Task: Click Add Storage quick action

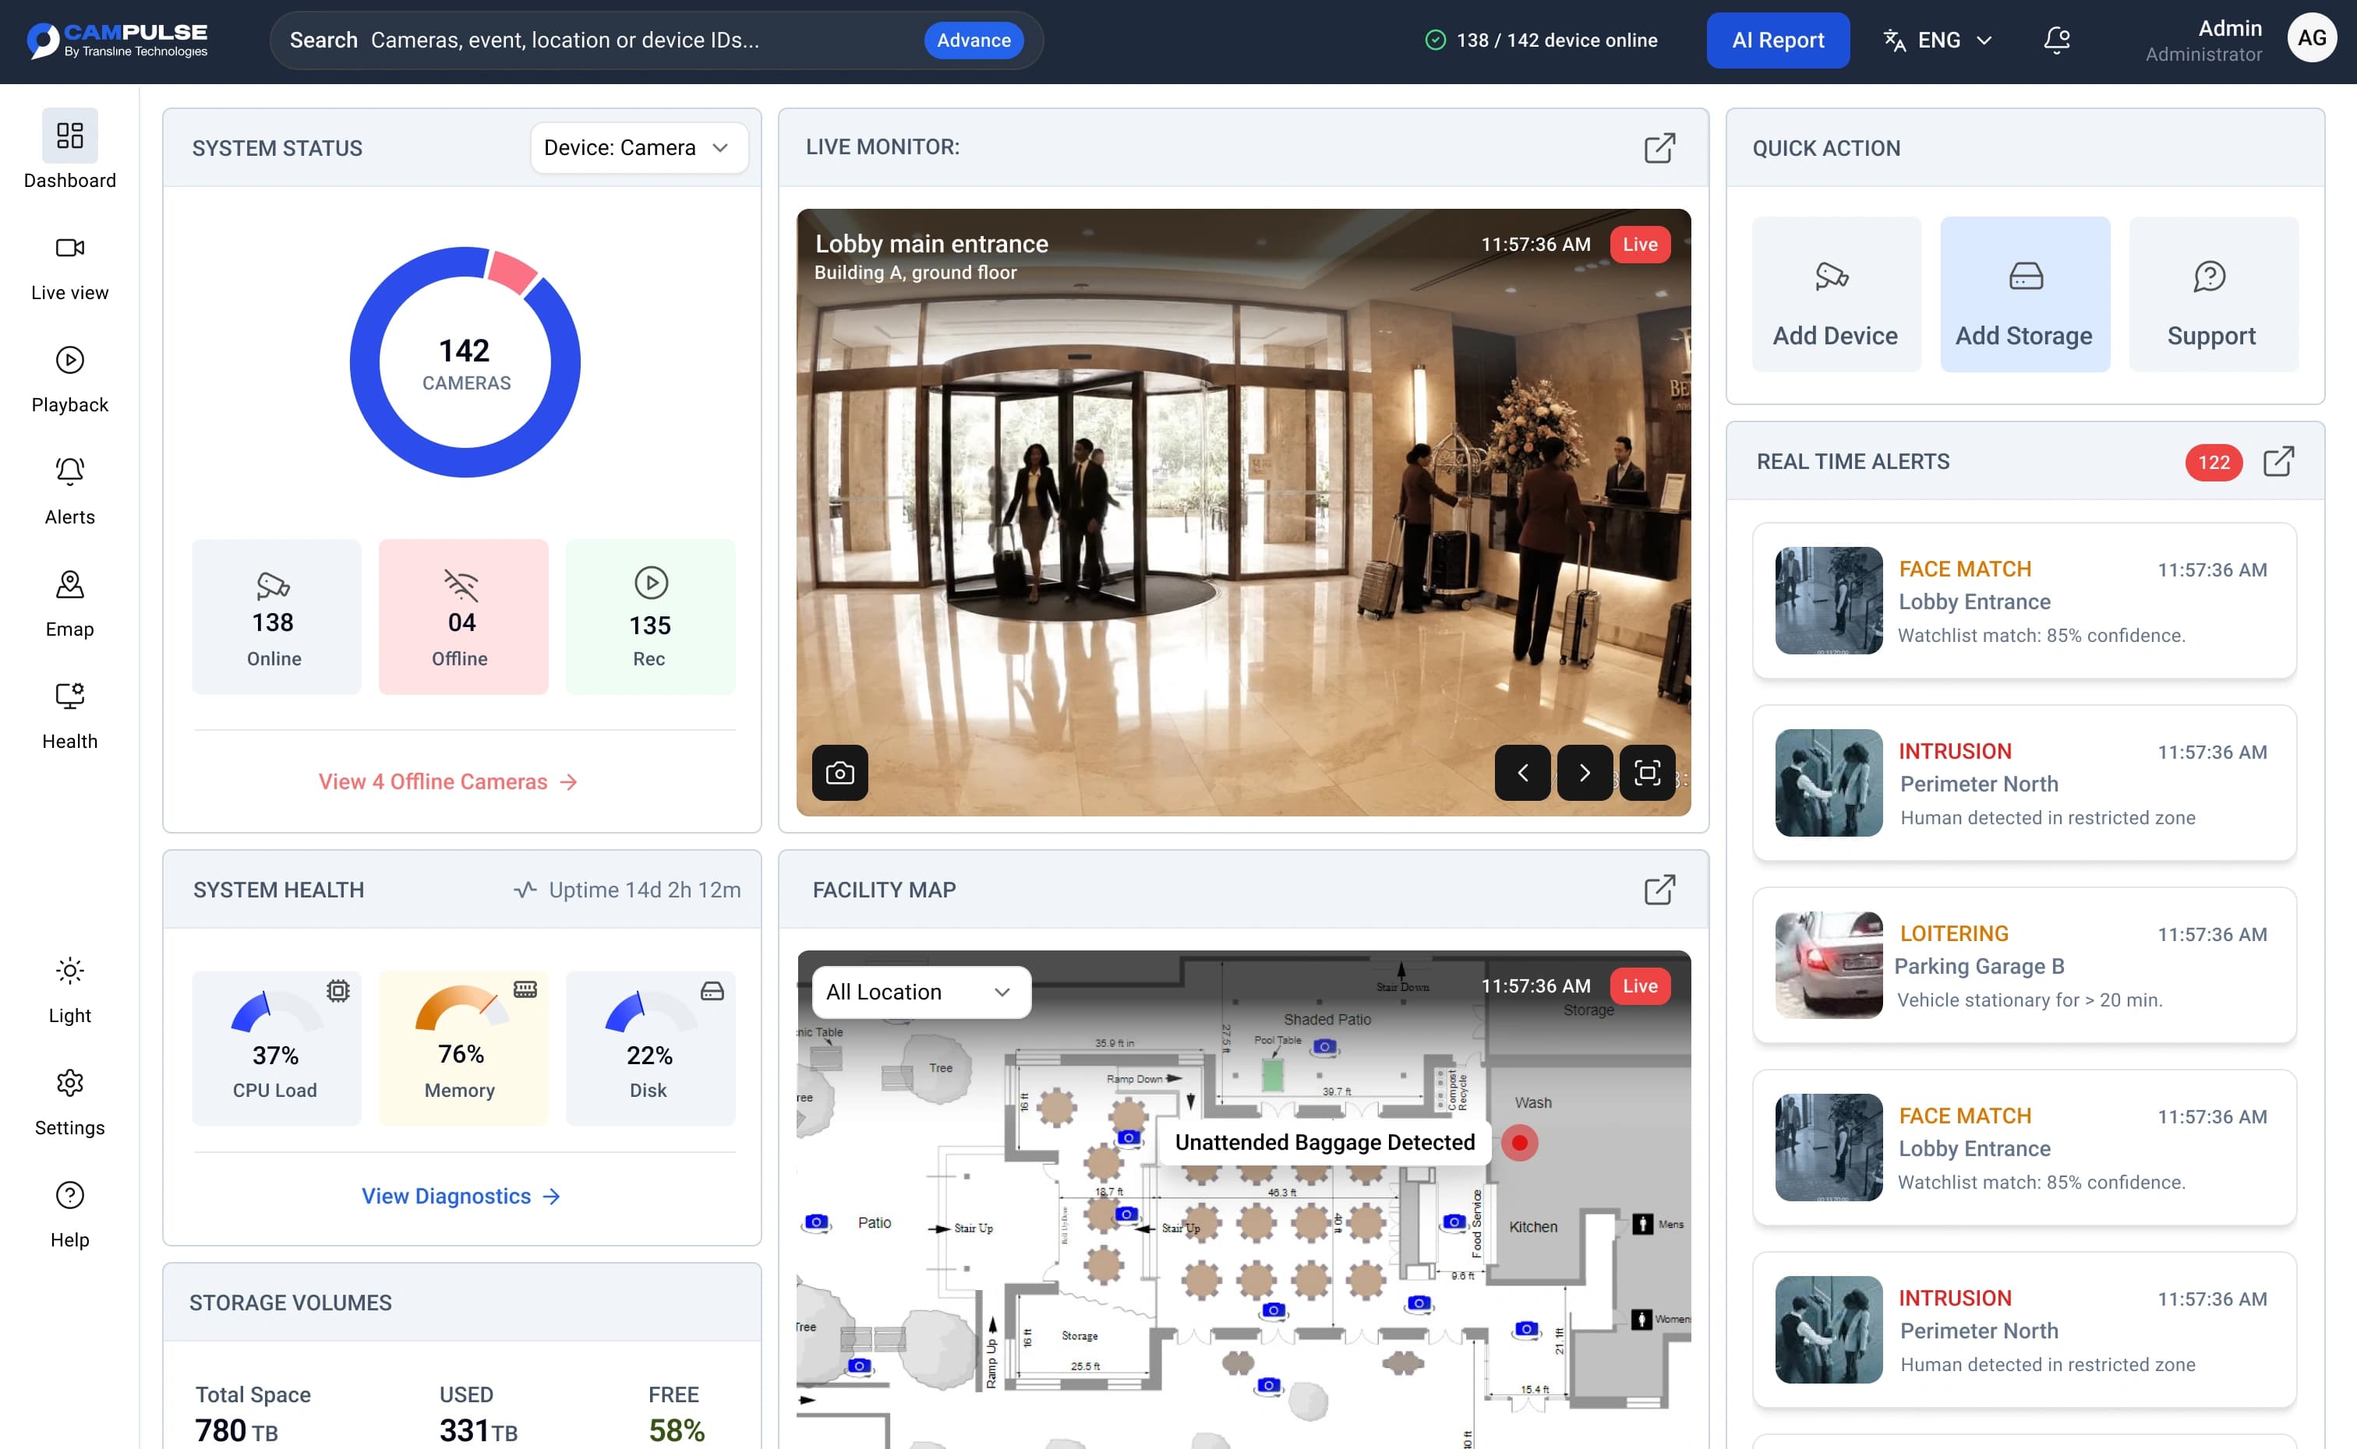Action: coord(2024,294)
